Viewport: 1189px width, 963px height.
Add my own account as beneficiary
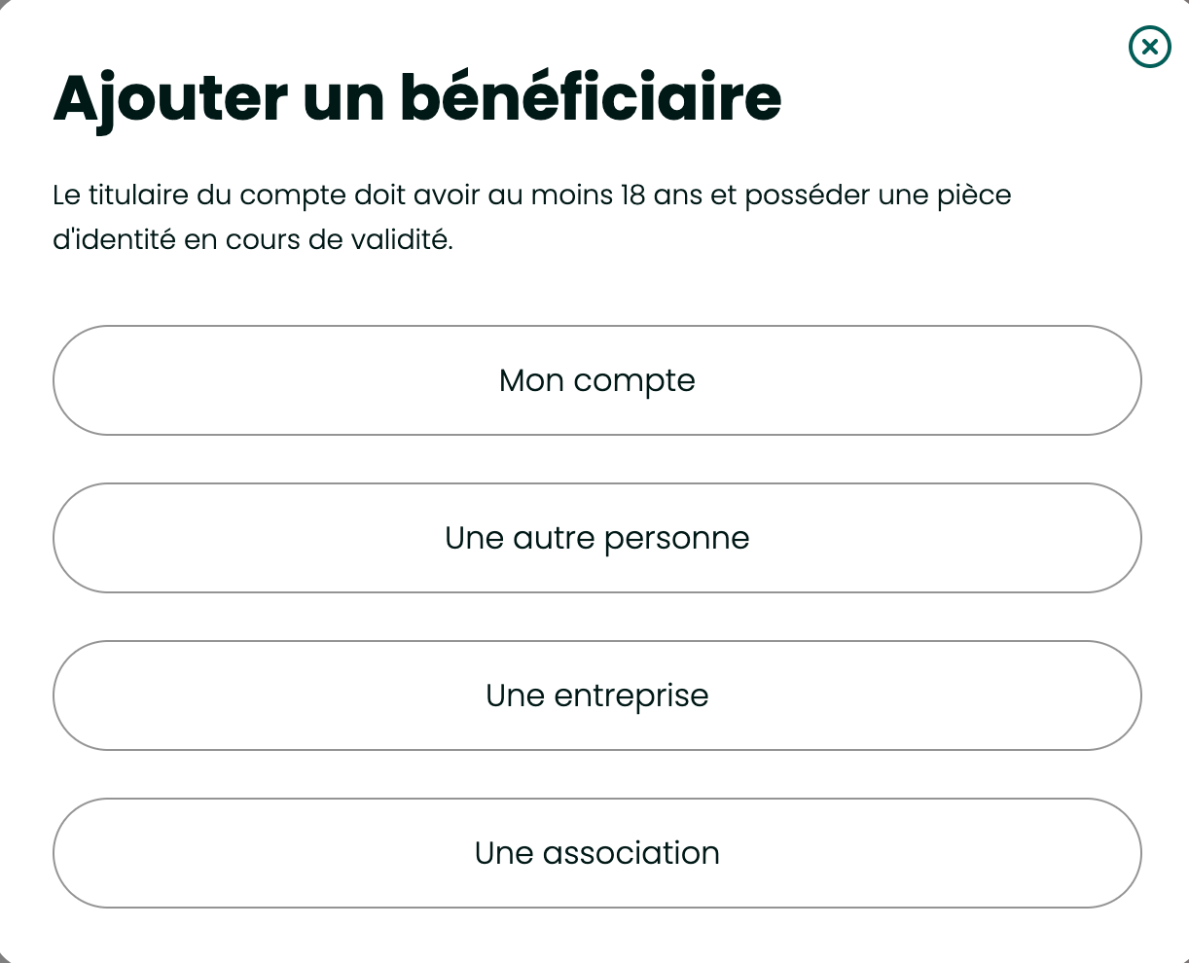pyautogui.click(x=596, y=380)
